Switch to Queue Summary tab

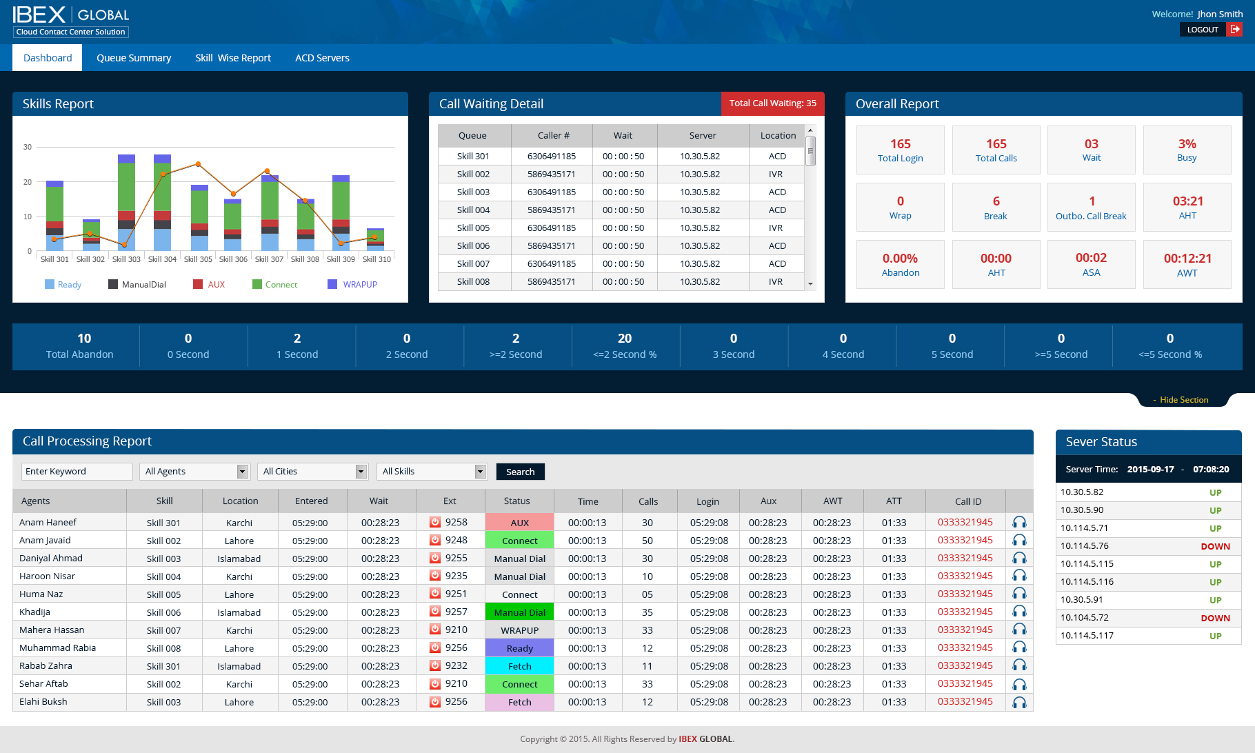[x=134, y=58]
